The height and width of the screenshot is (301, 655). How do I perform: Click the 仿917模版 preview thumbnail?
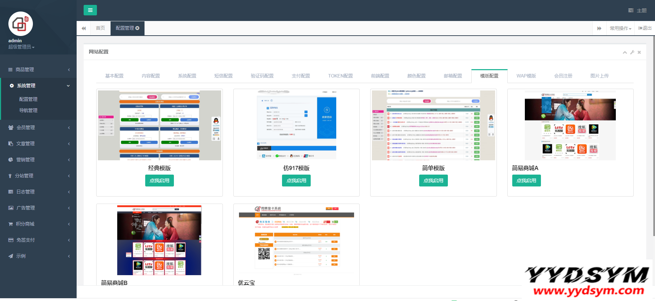[x=296, y=125]
